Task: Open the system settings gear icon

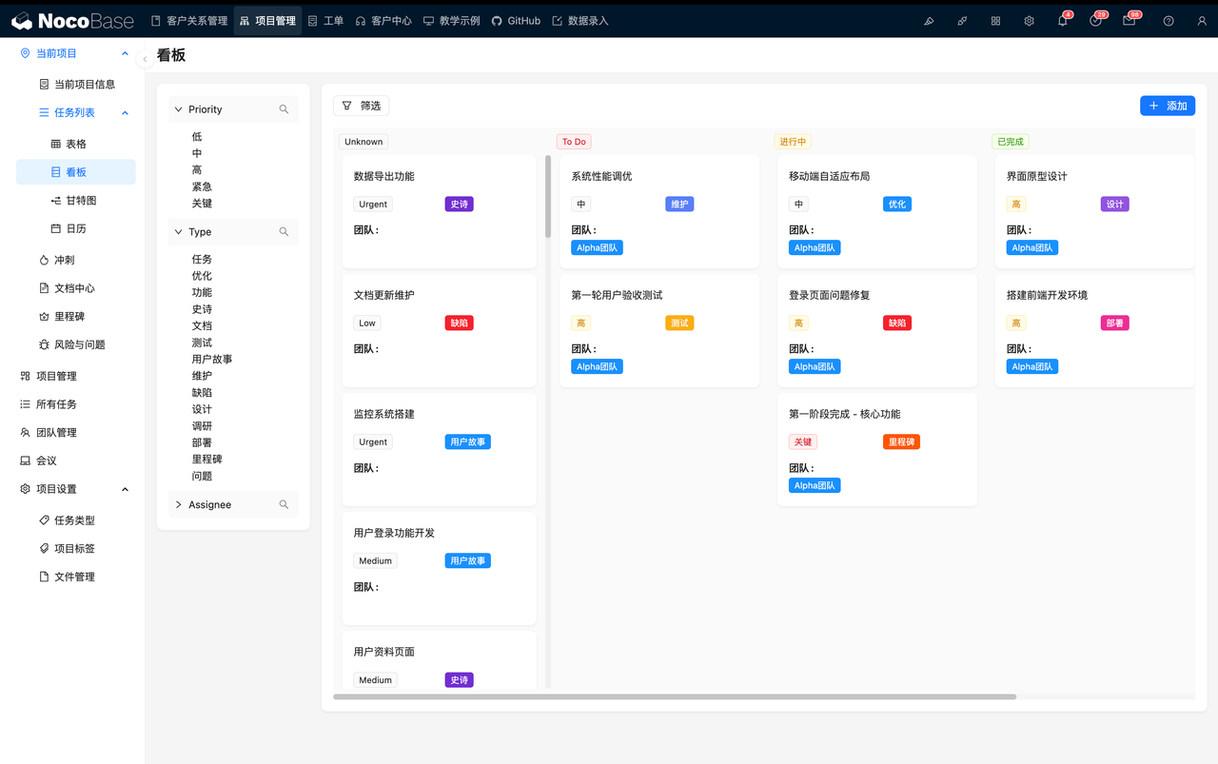Action: [x=1029, y=20]
